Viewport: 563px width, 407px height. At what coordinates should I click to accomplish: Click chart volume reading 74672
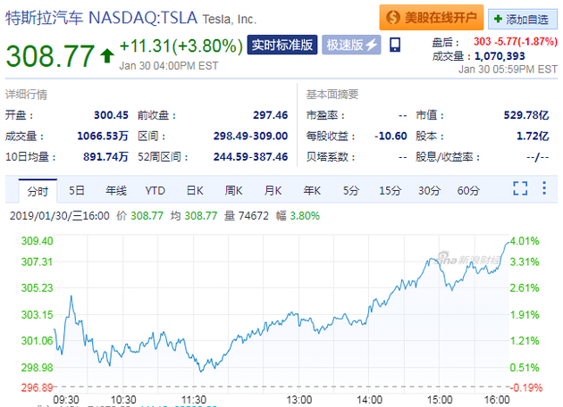click(253, 215)
